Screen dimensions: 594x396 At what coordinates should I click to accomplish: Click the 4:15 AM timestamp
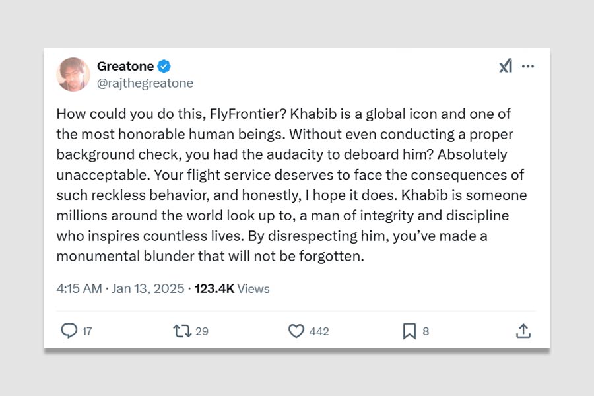79,289
